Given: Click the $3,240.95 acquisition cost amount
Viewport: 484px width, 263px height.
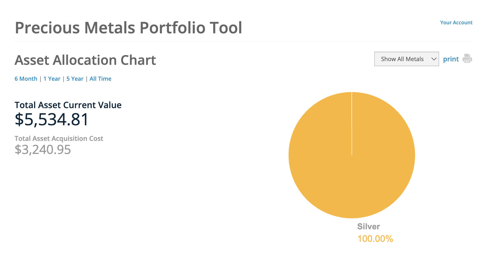Looking at the screenshot, I should point(43,150).
